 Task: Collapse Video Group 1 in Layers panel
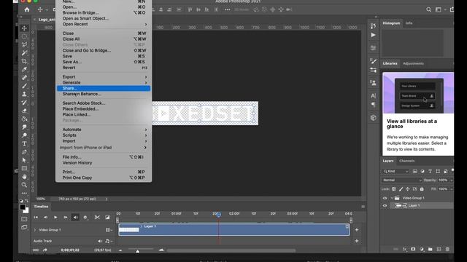[392, 198]
